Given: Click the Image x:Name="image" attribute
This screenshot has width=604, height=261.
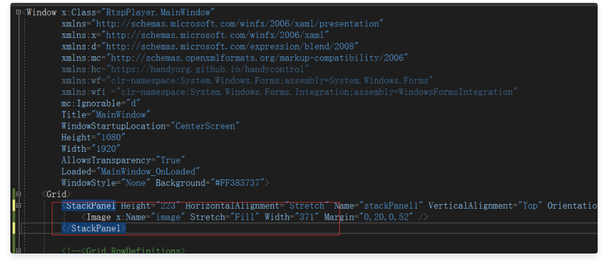Looking at the screenshot, I should coord(151,217).
